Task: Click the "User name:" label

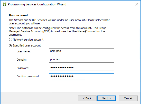Action: [24, 51]
